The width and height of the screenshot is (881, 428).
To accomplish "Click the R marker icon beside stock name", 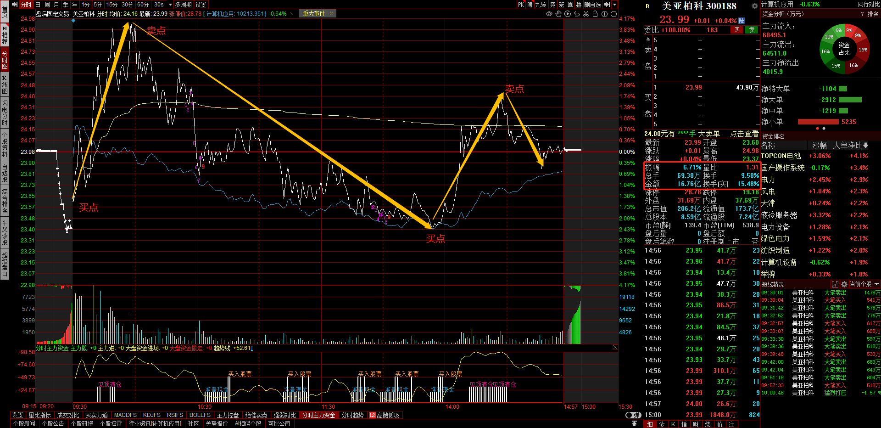I will (x=648, y=6).
